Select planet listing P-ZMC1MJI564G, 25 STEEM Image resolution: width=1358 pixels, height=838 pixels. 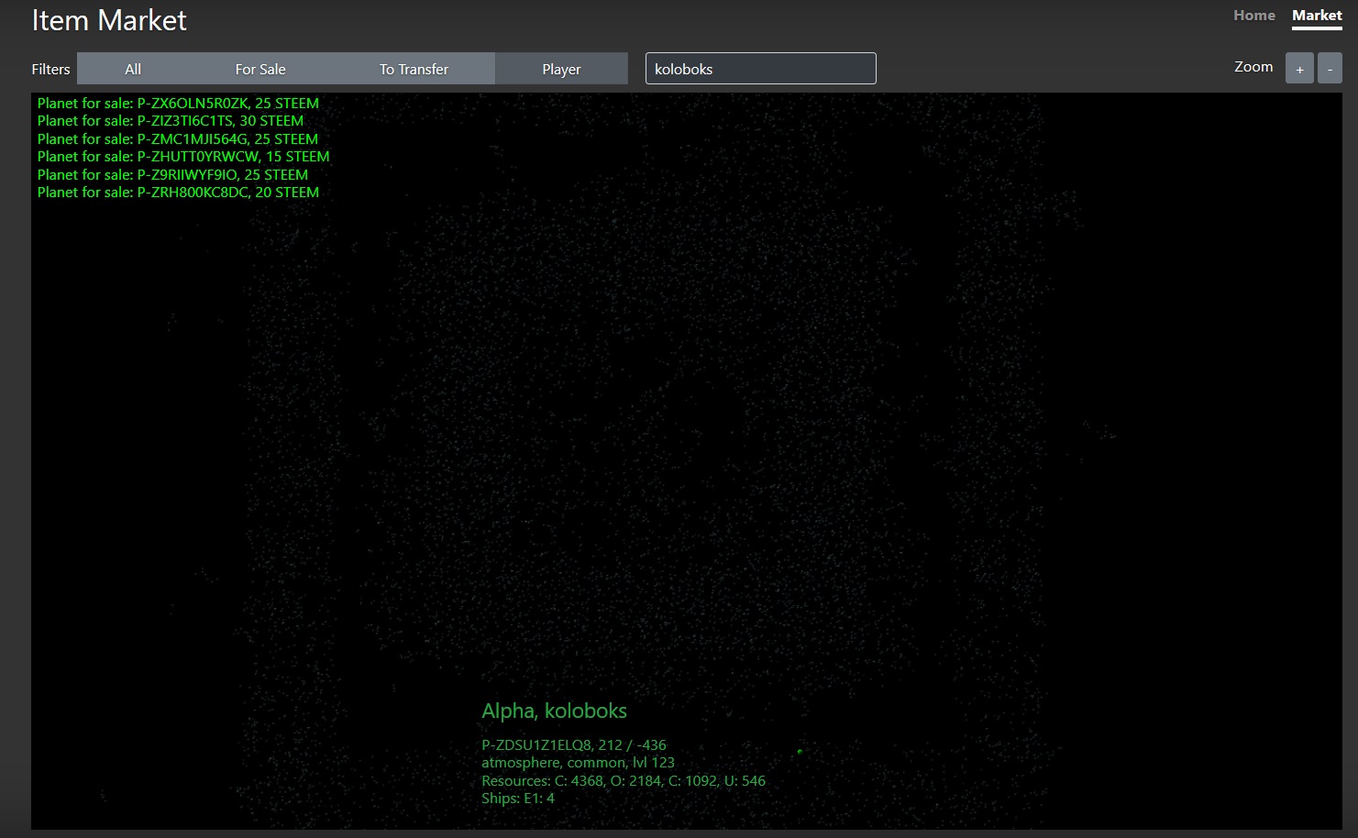pos(178,138)
